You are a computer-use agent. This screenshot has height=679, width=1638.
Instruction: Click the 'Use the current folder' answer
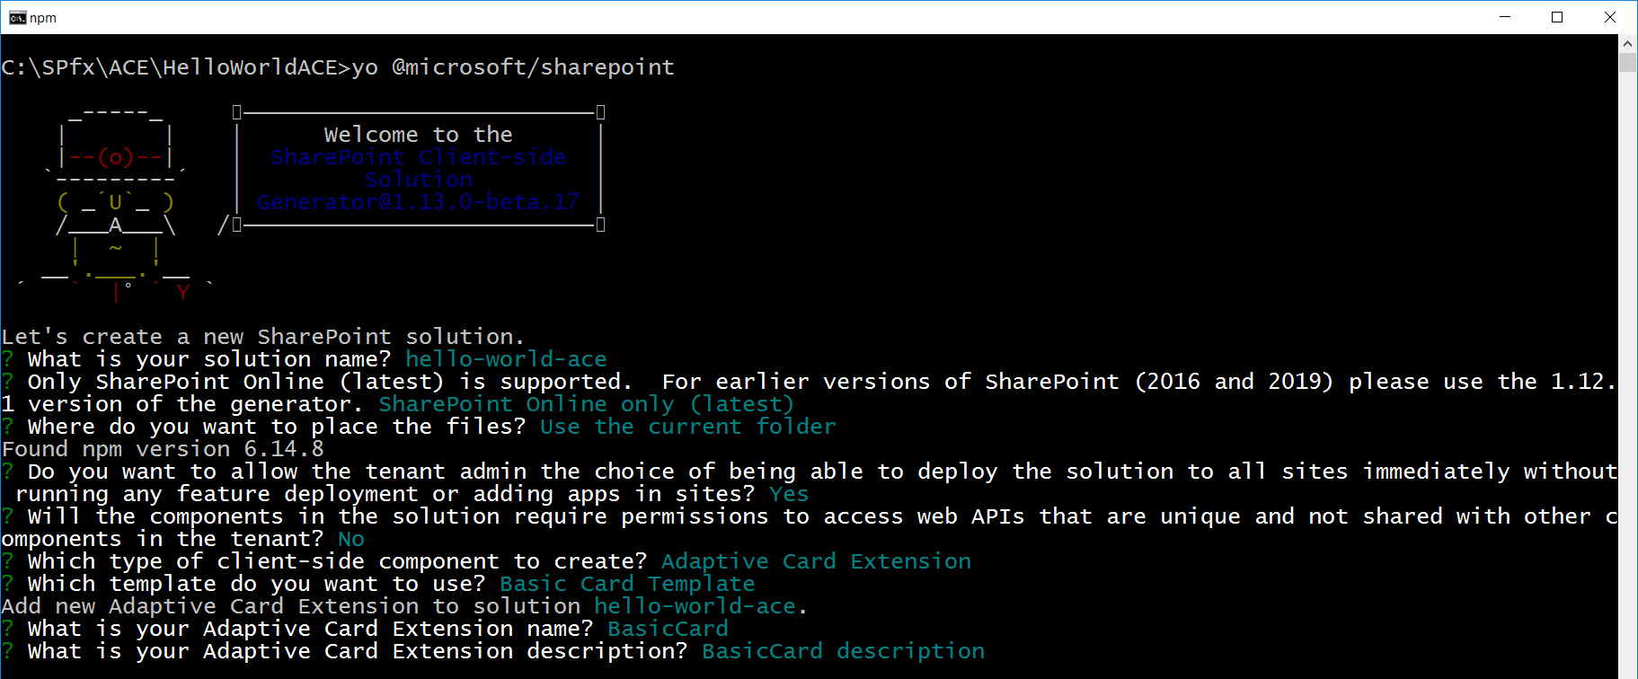(687, 427)
